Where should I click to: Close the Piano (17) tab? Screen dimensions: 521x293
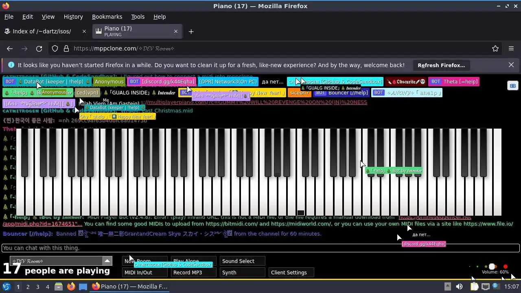pyautogui.click(x=176, y=31)
